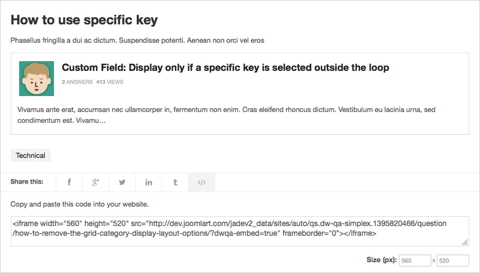Screen dimensions: 480x273
Task: Click the text area resize grip handle
Action: point(465,242)
